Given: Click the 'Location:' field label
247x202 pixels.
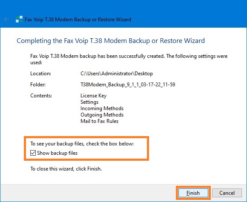Looking at the screenshot, I should (40, 74).
